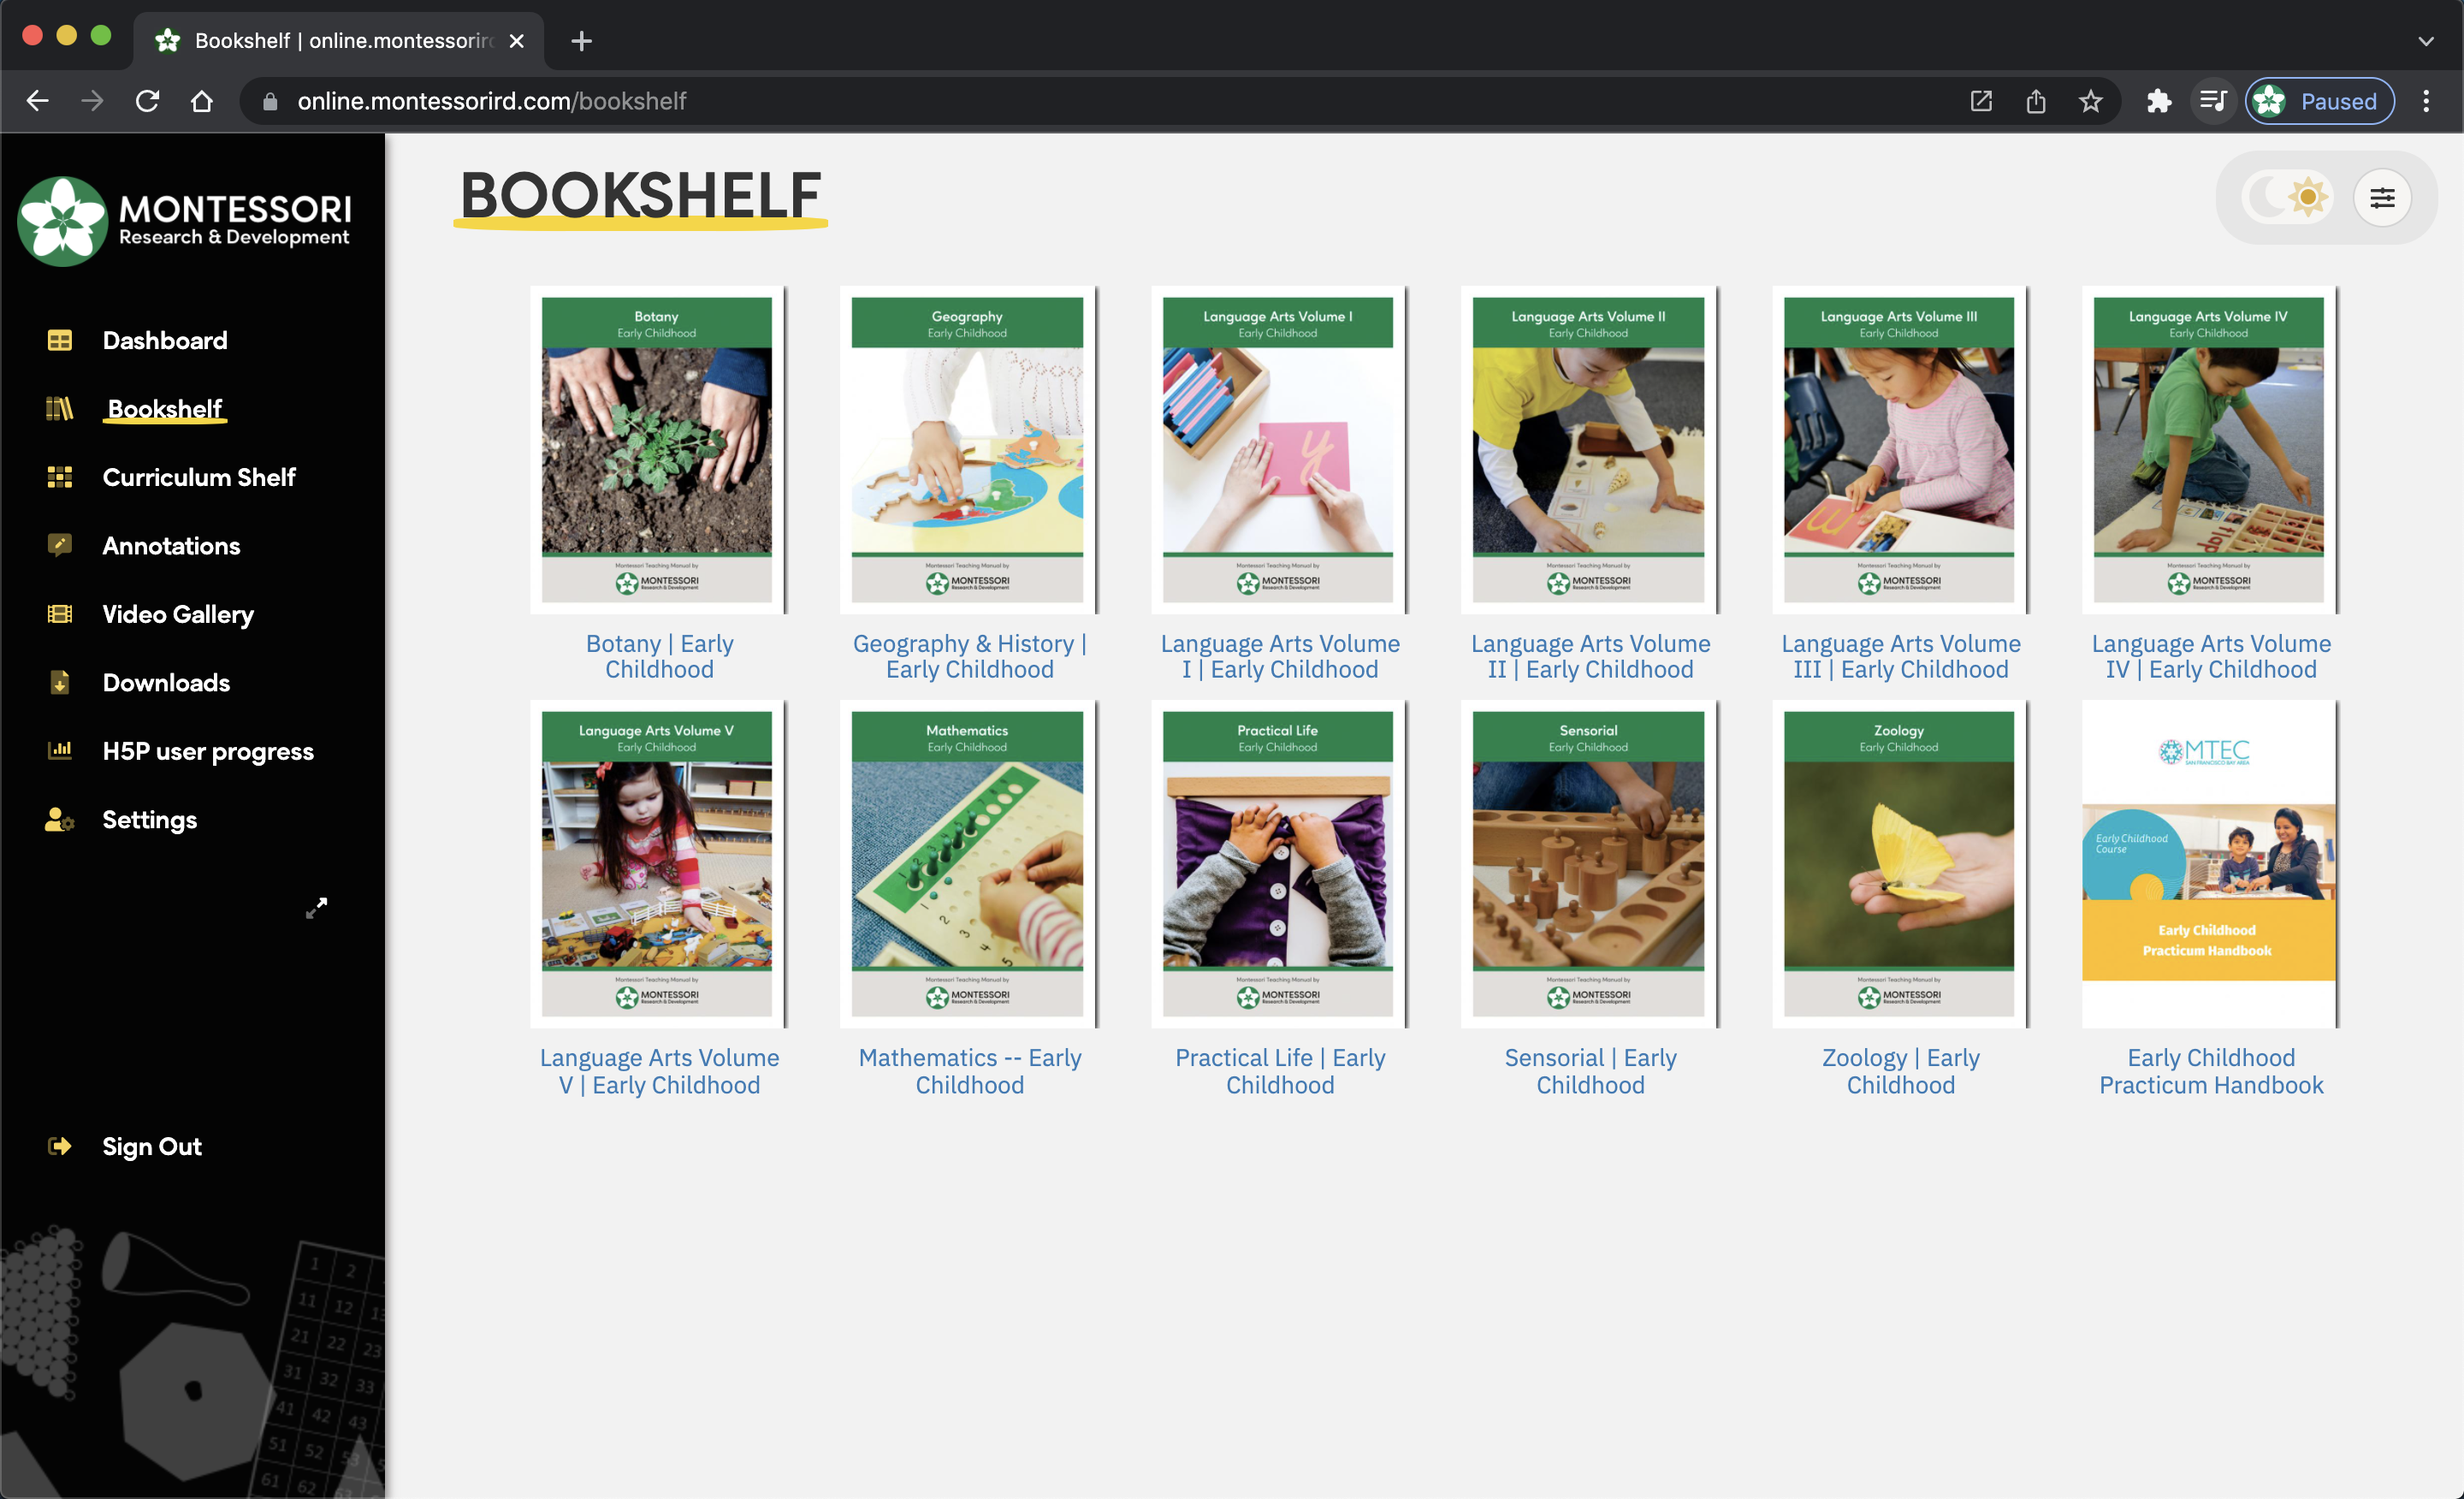Click the browser home icon
The image size is (2464, 1499).
click(x=202, y=101)
